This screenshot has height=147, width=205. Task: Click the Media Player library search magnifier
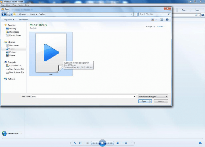pos(196,15)
